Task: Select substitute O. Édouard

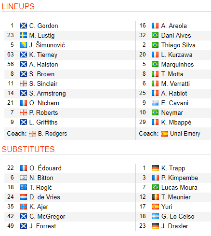Action: pyautogui.click(x=45, y=168)
